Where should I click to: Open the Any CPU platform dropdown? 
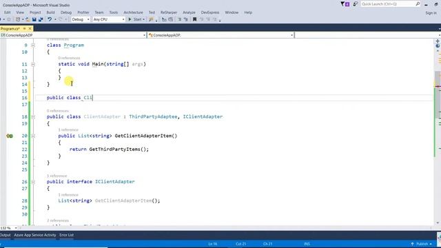tap(109, 19)
